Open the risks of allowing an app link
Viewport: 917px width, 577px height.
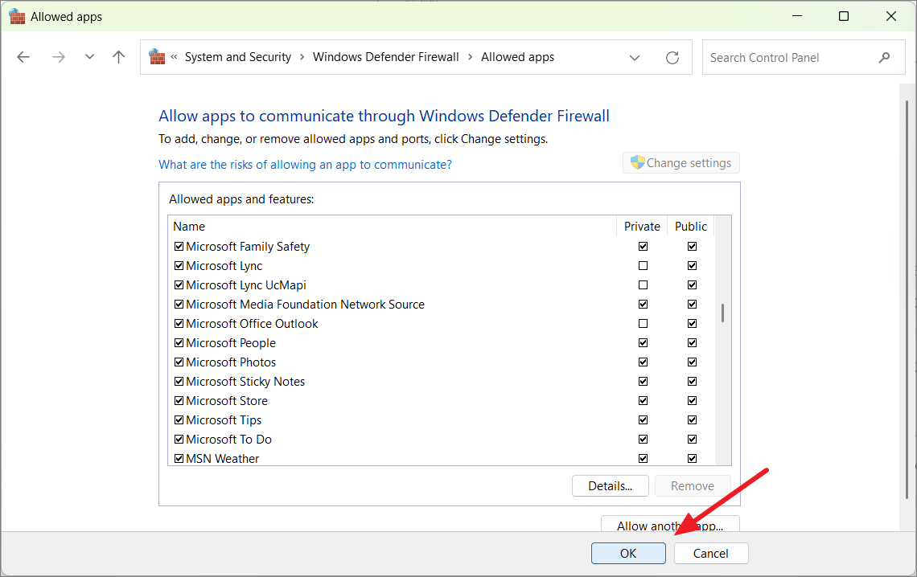(x=306, y=165)
